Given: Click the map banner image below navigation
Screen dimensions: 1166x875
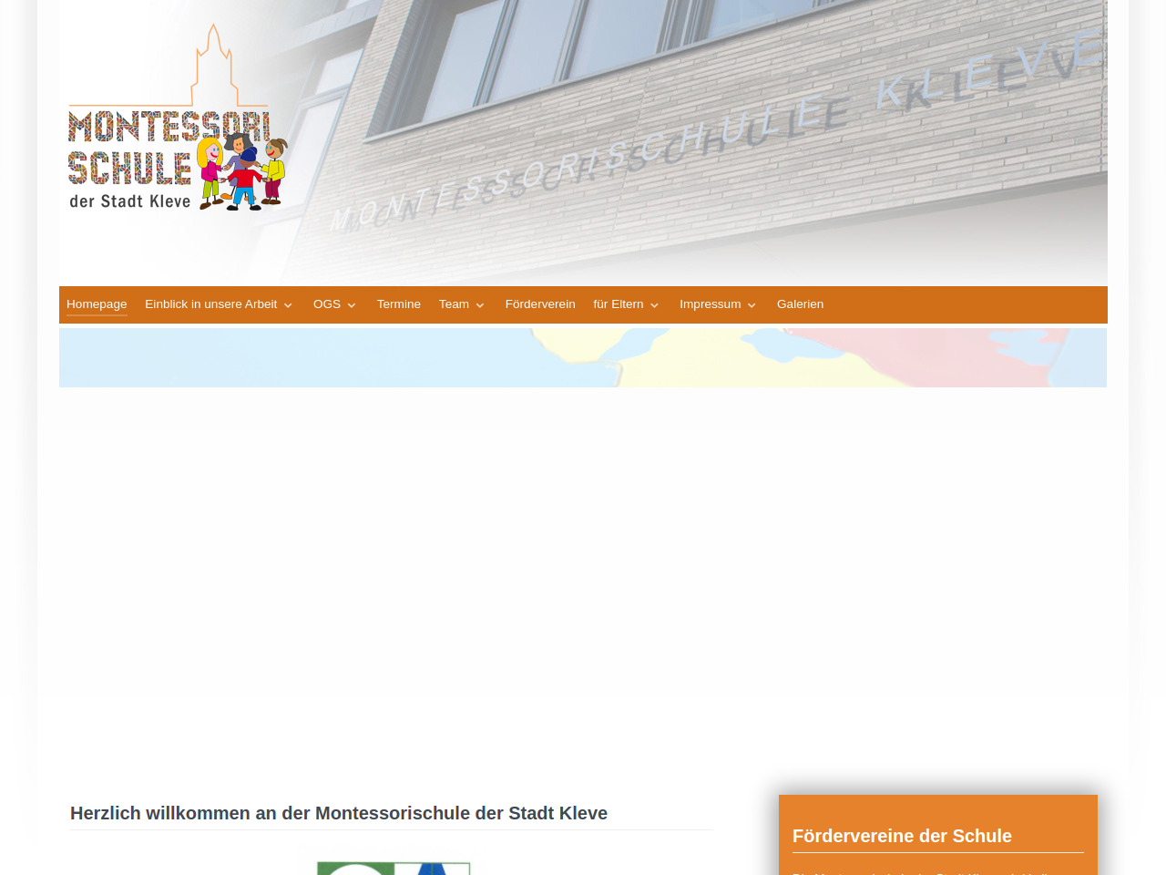Looking at the screenshot, I should (583, 358).
